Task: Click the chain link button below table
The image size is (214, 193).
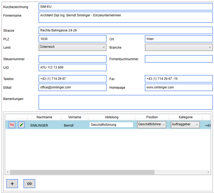Action: [x=29, y=184]
